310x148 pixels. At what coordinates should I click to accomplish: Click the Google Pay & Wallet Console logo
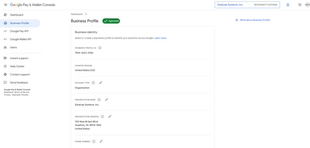[x=33, y=5]
